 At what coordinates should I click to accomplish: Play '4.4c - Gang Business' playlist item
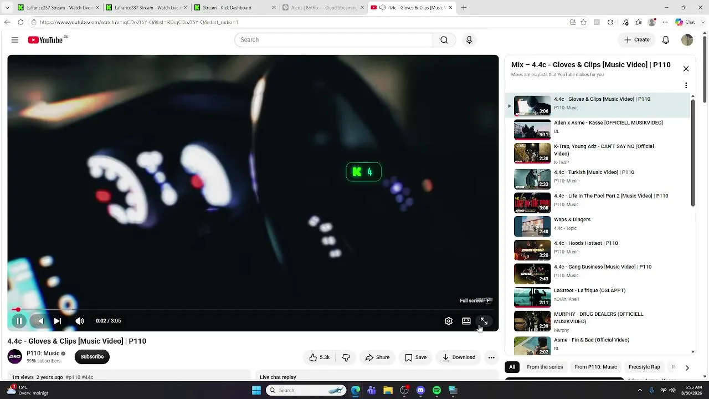tap(598, 274)
